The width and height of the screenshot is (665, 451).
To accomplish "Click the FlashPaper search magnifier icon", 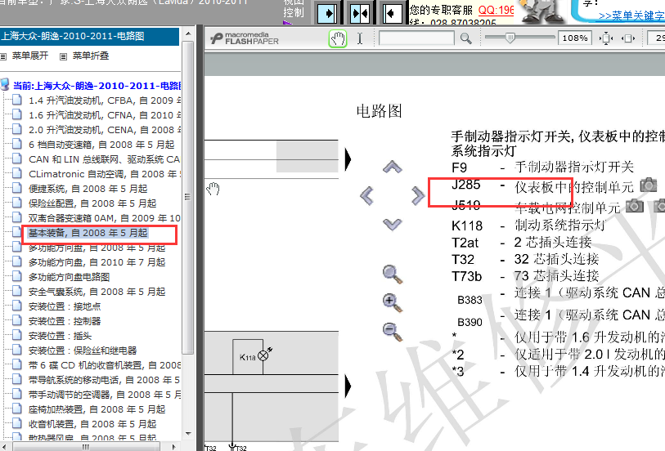I will (465, 38).
